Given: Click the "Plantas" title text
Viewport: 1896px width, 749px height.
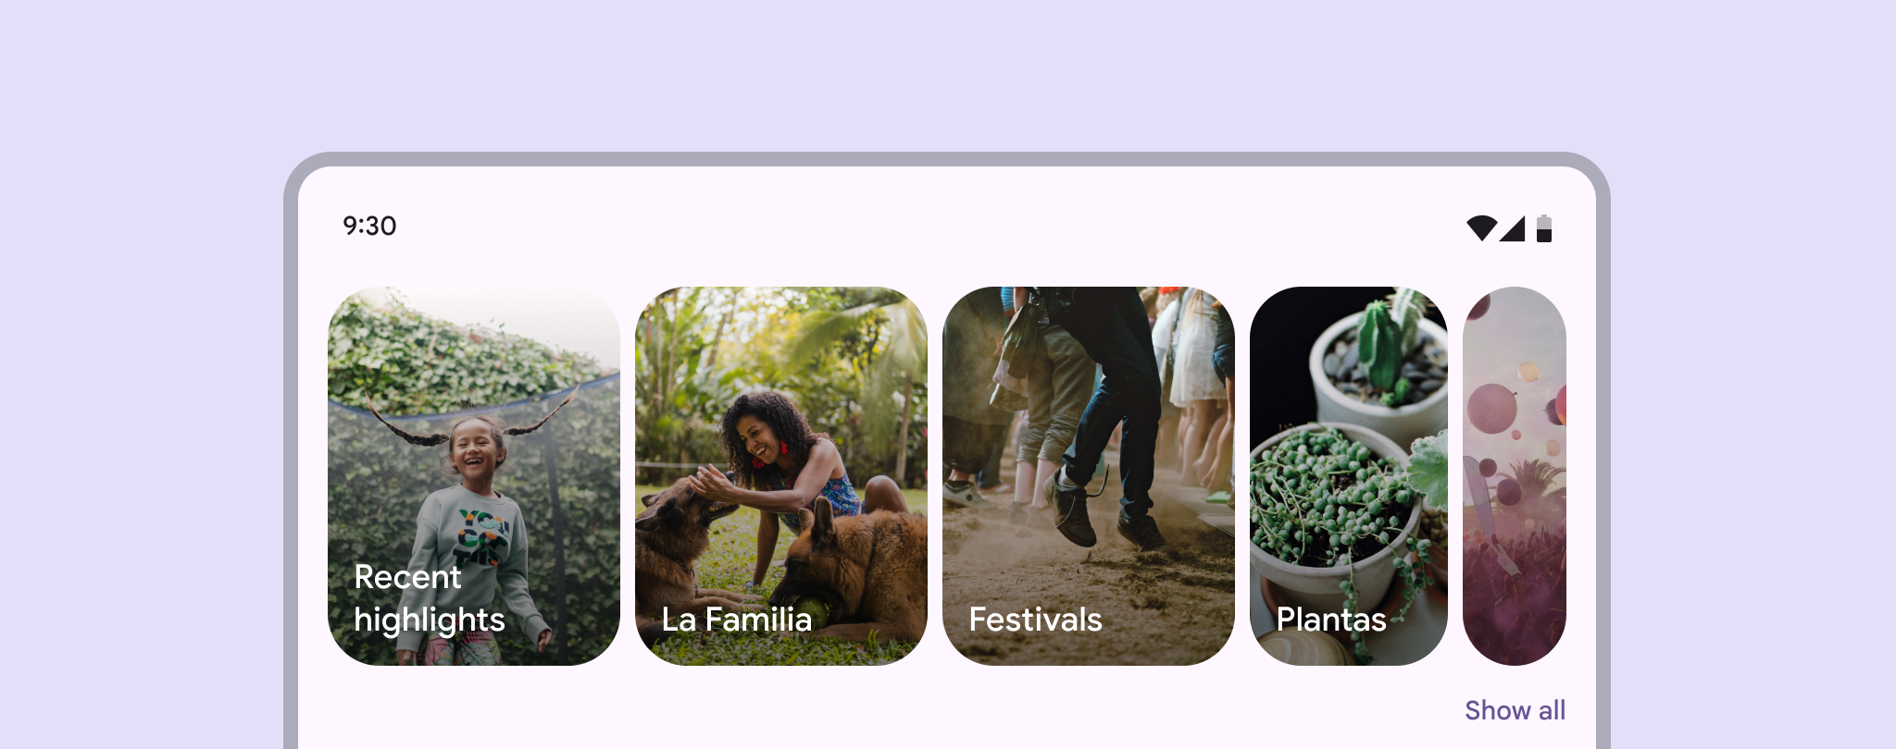Looking at the screenshot, I should (1330, 620).
